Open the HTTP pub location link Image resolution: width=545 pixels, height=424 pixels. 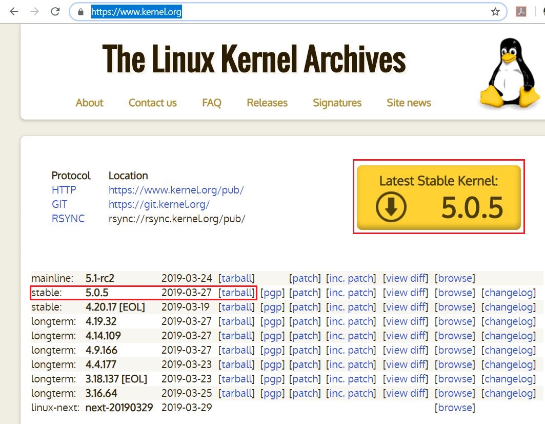coord(176,190)
